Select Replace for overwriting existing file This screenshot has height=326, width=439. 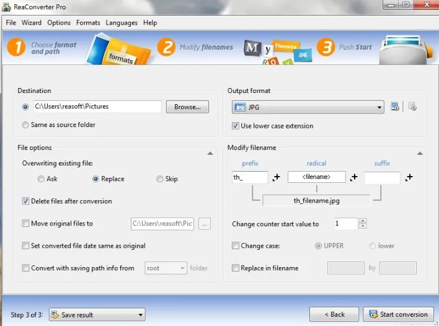95,179
